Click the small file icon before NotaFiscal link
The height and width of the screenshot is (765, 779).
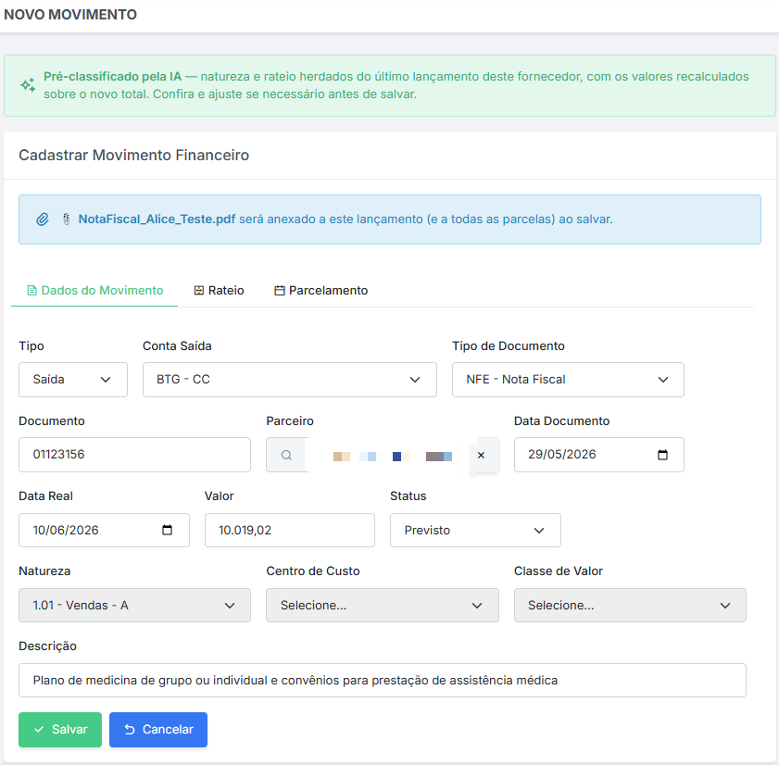tap(66, 219)
